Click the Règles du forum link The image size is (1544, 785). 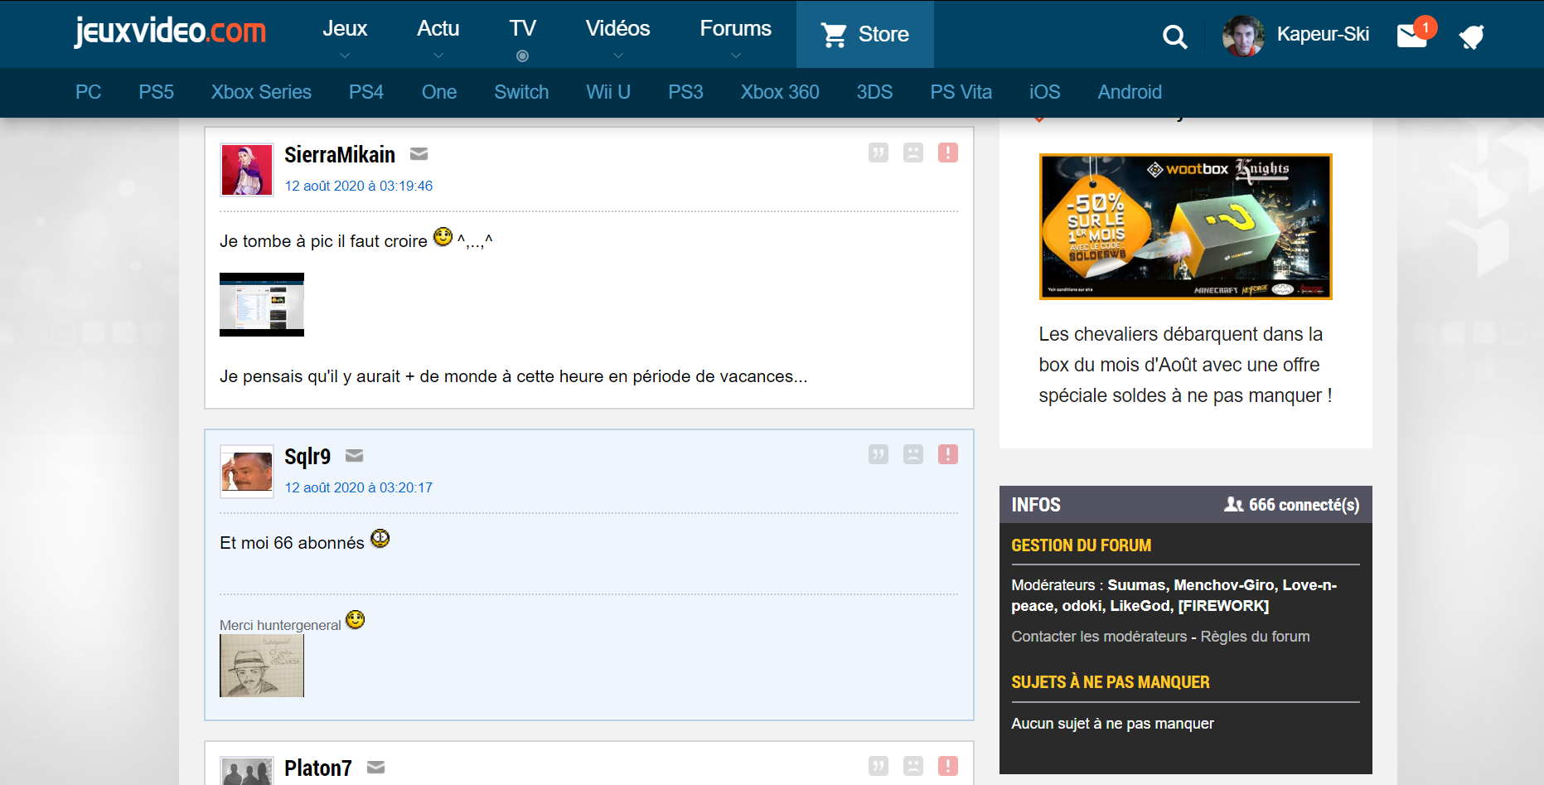coord(1255,637)
